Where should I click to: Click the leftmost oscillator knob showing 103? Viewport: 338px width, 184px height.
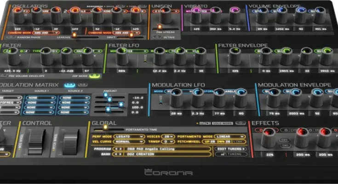click(x=17, y=17)
